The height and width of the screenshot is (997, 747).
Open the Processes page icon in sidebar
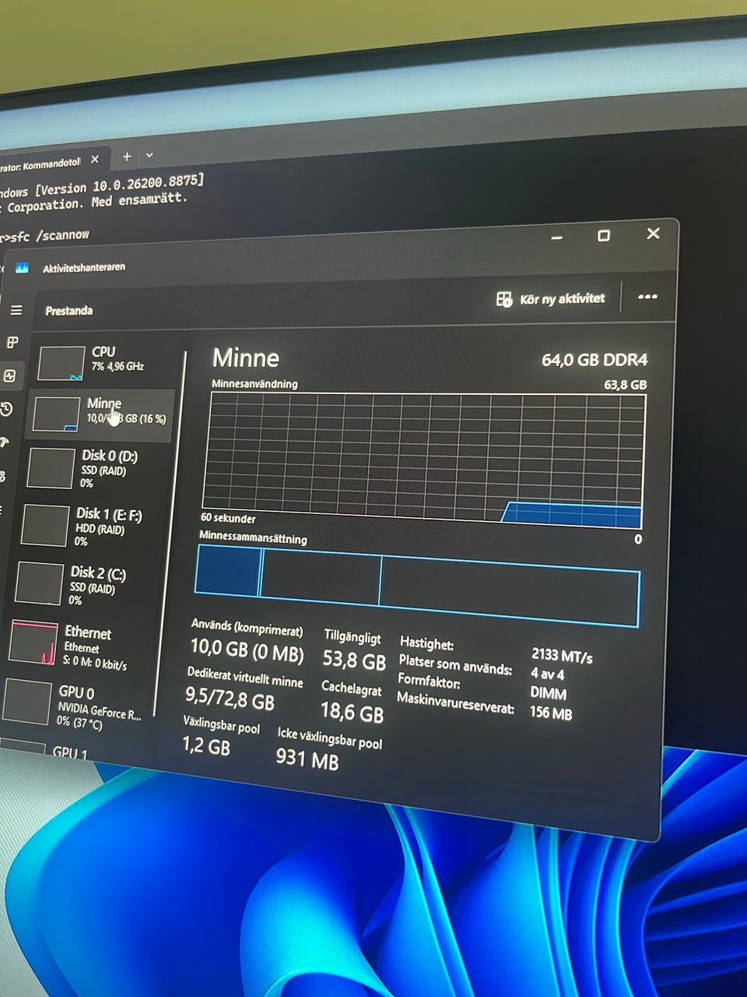tap(13, 343)
